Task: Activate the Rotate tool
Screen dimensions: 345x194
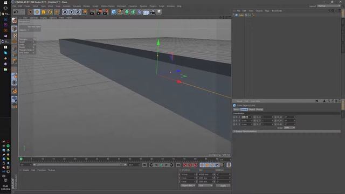Action: [50, 12]
